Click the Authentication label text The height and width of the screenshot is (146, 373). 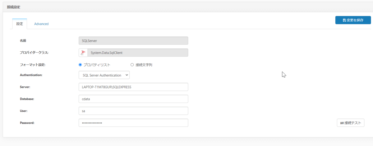[x=31, y=75]
